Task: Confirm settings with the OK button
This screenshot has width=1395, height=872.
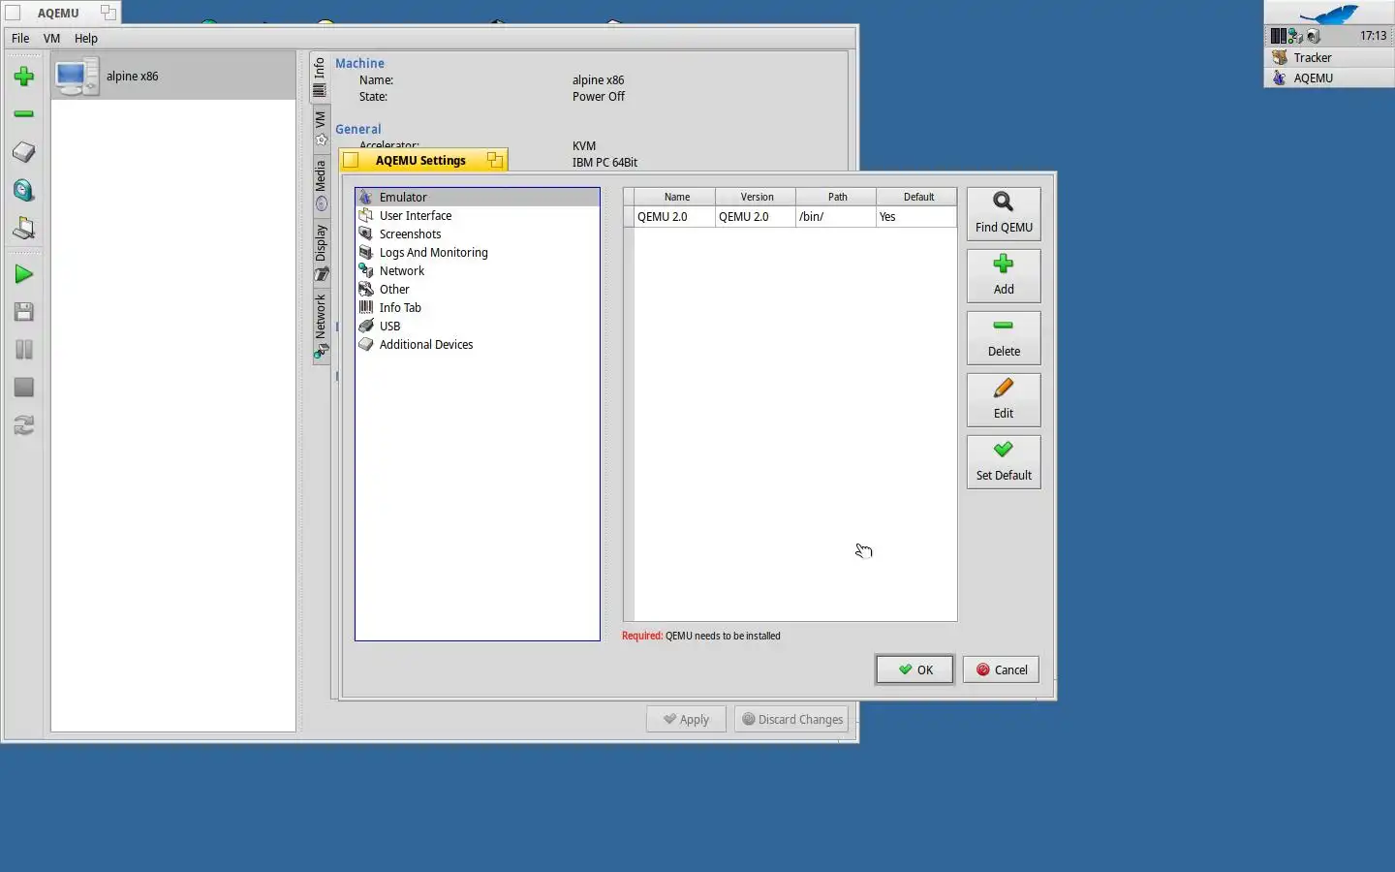Action: (914, 670)
